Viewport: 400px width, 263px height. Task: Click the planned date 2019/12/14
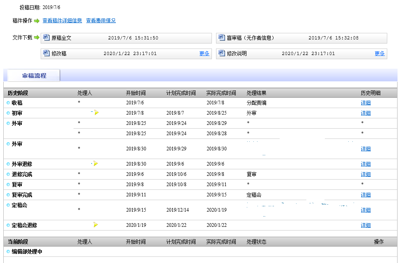click(x=177, y=210)
